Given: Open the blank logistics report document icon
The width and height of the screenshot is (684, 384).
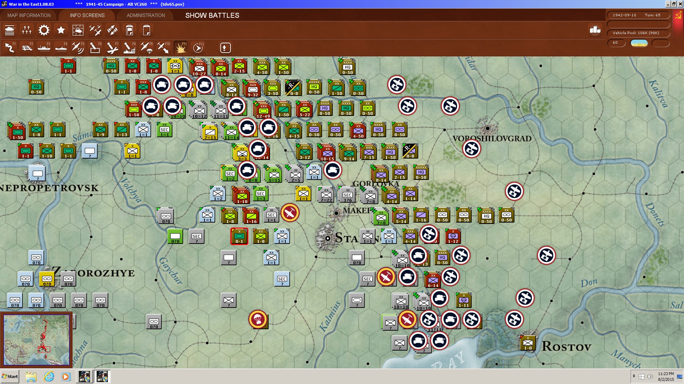Looking at the screenshot, I should point(146,30).
